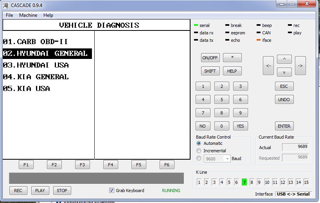Viewport: 320px width, 203px height.
Task: Click the ON/OFF button
Action: (x=210, y=58)
